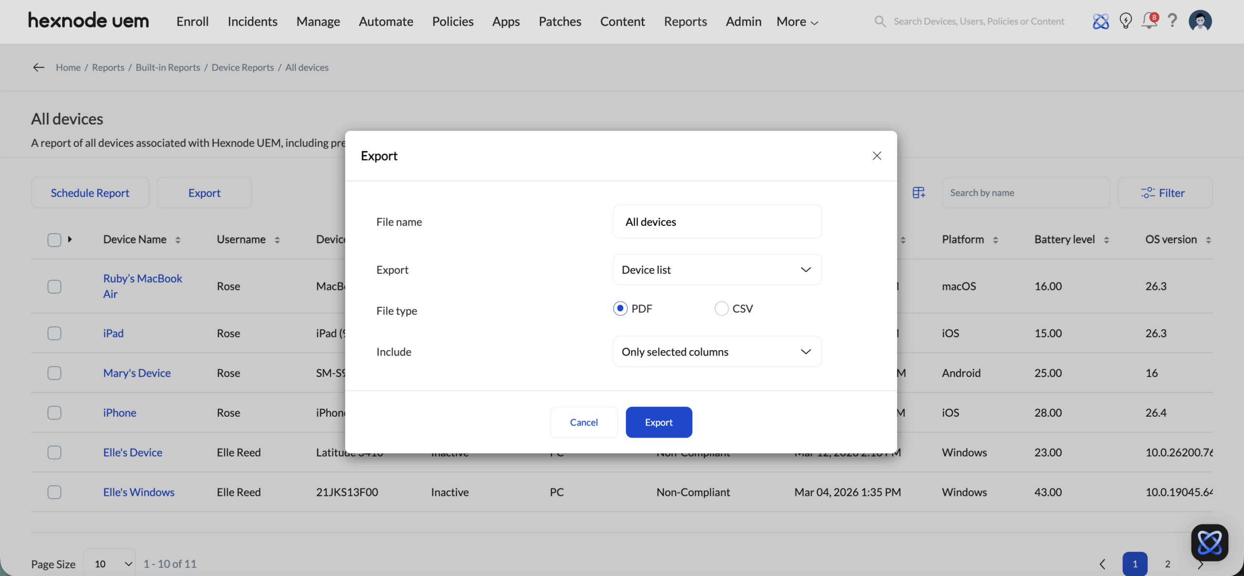
Task: Go to Home breadcrumb
Action: (x=68, y=68)
